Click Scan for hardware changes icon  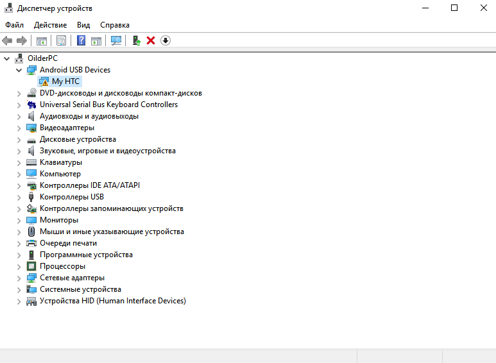[x=116, y=40]
